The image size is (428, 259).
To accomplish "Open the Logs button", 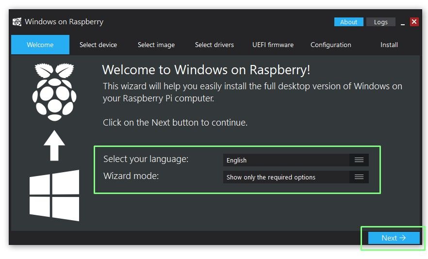I will (381, 22).
